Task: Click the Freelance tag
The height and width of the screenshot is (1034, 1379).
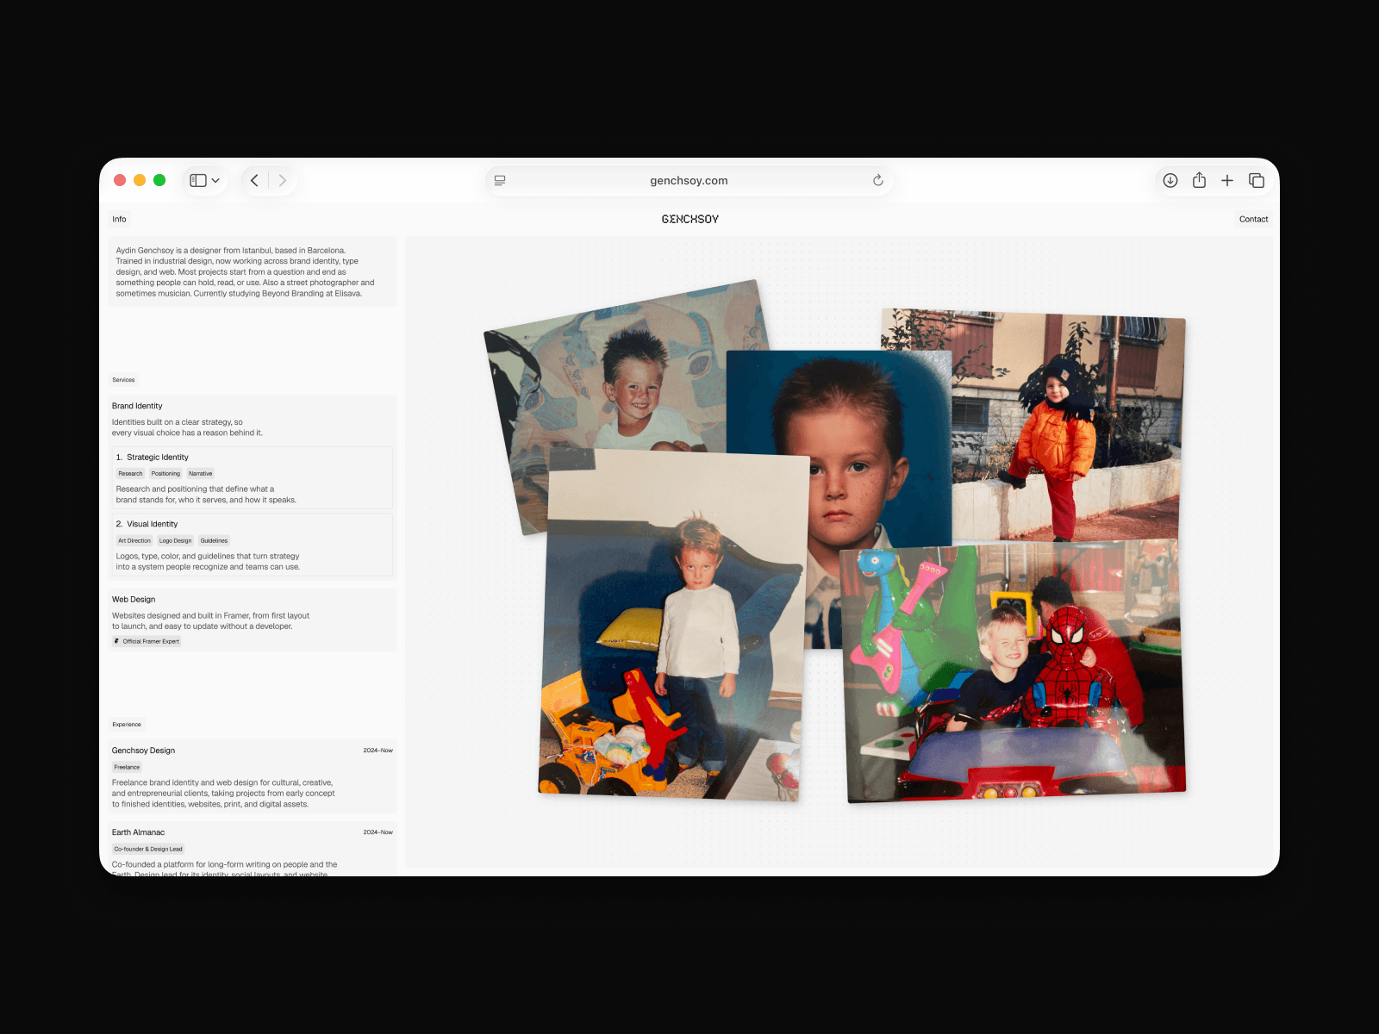Action: [x=127, y=767]
